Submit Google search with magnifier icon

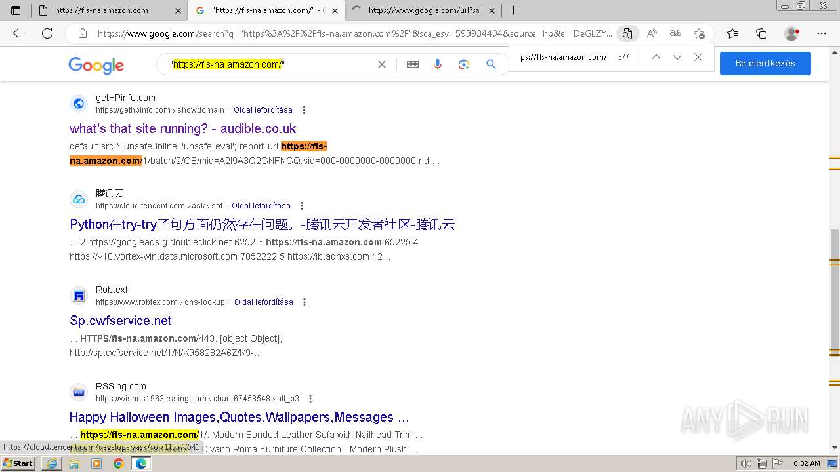(x=491, y=64)
